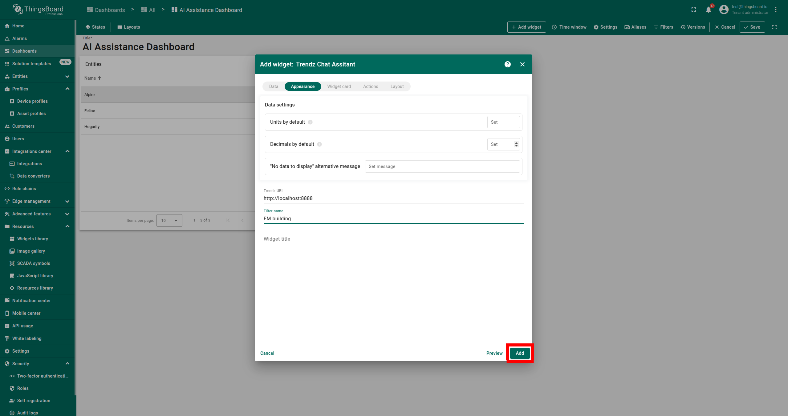The width and height of the screenshot is (788, 416).
Task: Open the Items per page dropdown
Action: click(x=169, y=220)
